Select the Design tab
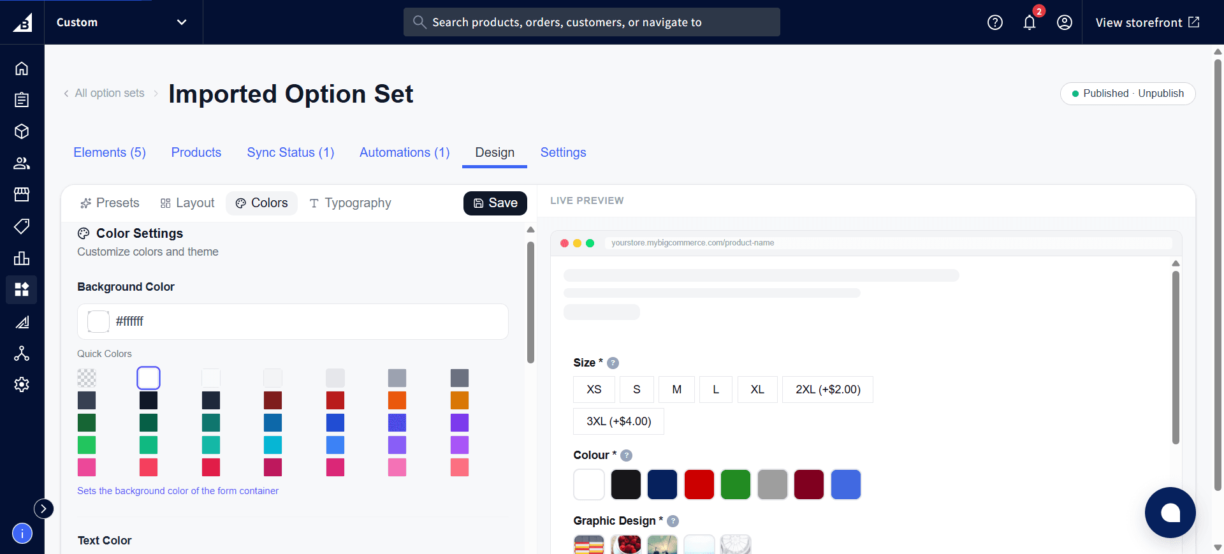Image resolution: width=1224 pixels, height=554 pixels. 495,152
